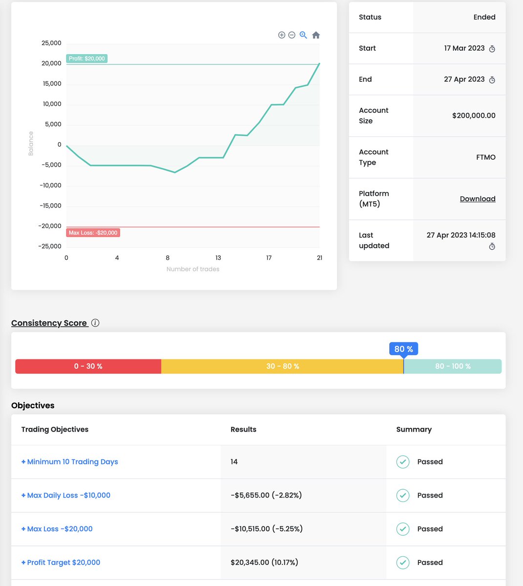The height and width of the screenshot is (586, 523).
Task: Open the Consistency Score info tooltip
Action: (x=95, y=323)
